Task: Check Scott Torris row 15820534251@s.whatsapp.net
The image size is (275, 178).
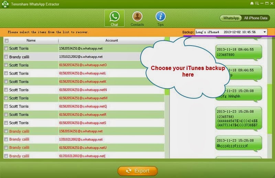Action: [6, 48]
